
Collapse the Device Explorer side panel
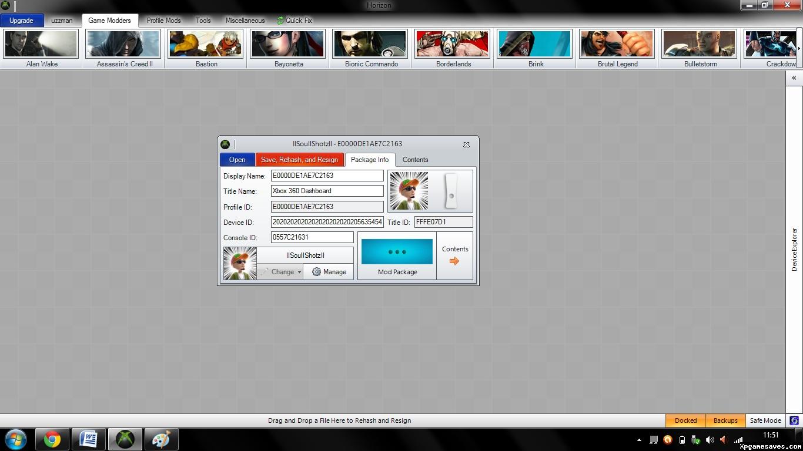pos(794,78)
